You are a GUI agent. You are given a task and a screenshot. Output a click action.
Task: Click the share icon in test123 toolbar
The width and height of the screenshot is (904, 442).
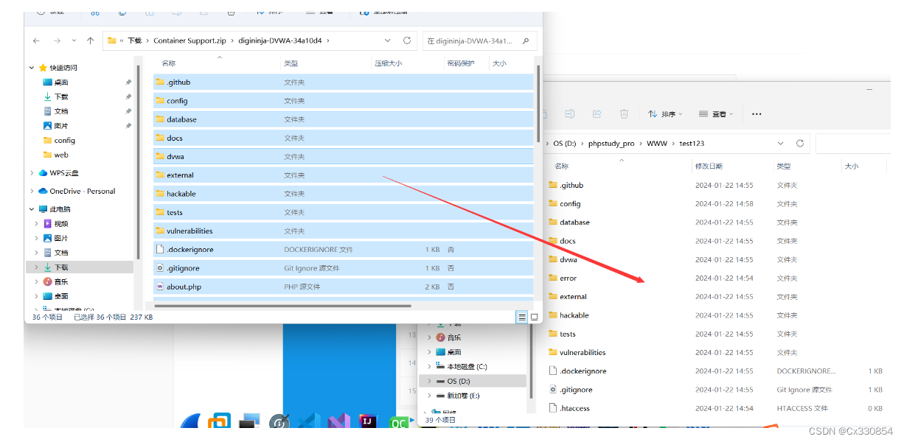coord(597,114)
